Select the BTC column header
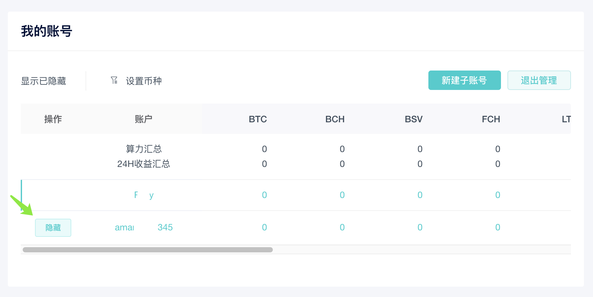Image resolution: width=593 pixels, height=297 pixels. click(x=258, y=119)
